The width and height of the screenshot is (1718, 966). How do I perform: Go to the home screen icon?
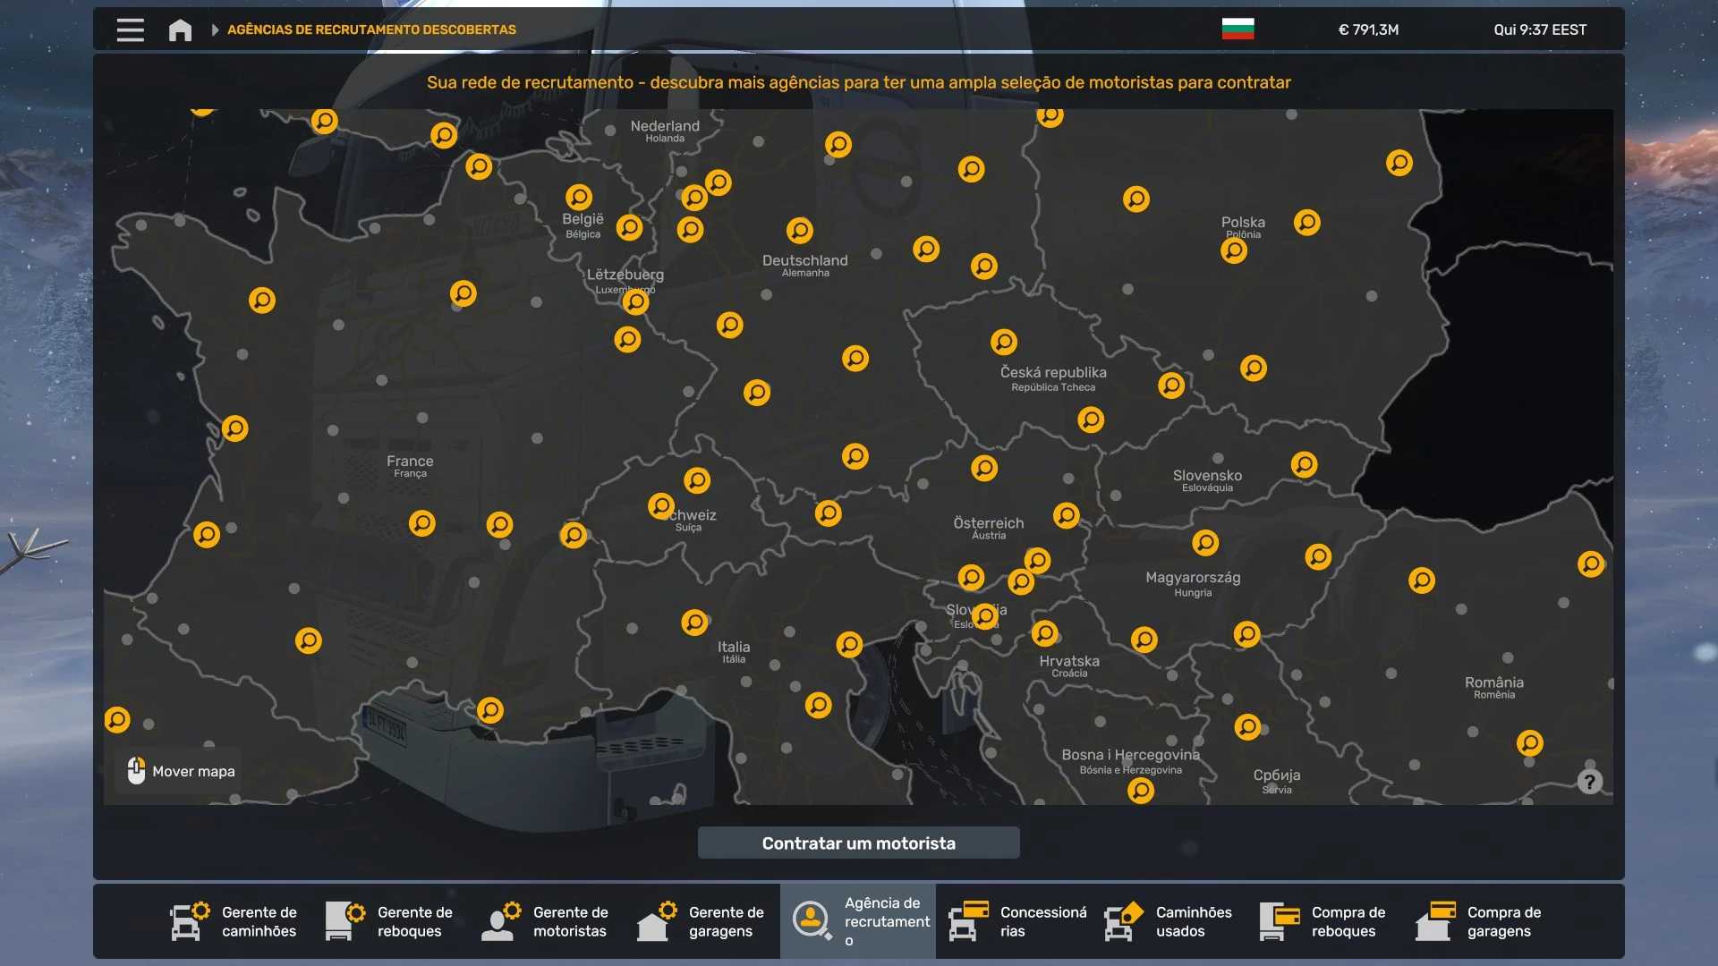(x=180, y=30)
